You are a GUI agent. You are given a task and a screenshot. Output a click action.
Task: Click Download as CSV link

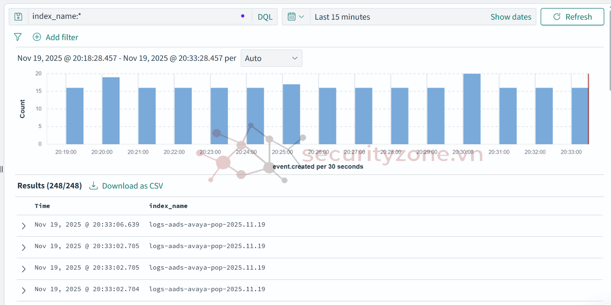(132, 186)
